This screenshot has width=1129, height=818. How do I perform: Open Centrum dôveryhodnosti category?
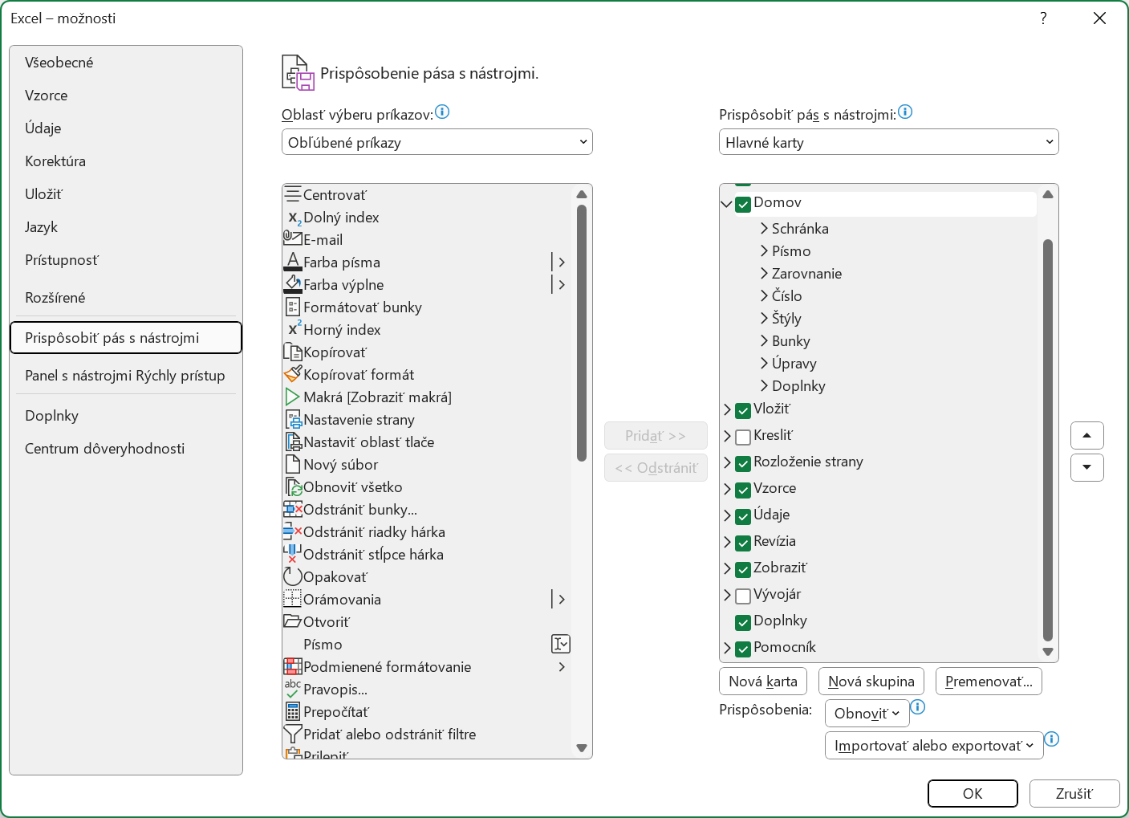[126, 449]
